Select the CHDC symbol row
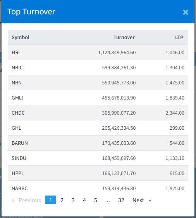Image resolution: width=196 pixels, height=218 pixels. click(98, 113)
